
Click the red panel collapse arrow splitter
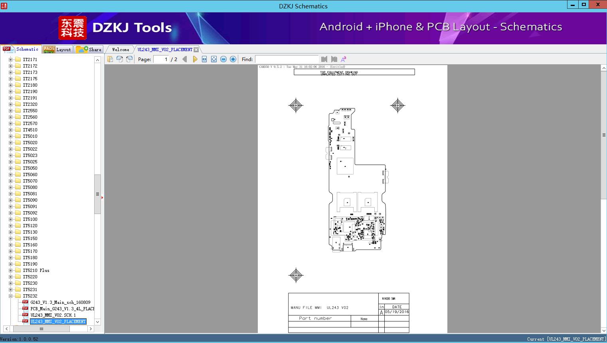pos(102,197)
